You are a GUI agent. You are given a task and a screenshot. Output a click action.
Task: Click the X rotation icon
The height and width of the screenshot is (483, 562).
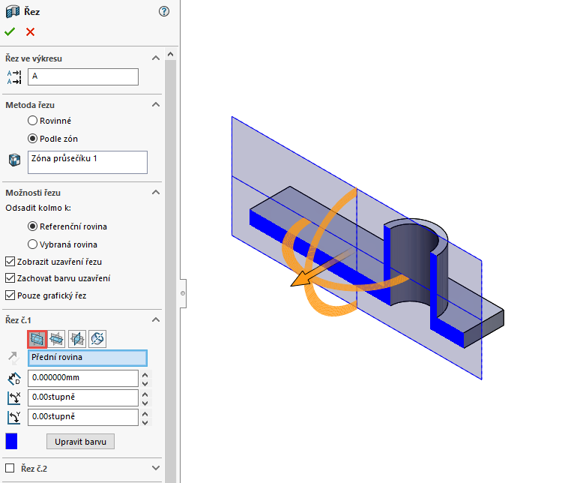click(x=14, y=397)
